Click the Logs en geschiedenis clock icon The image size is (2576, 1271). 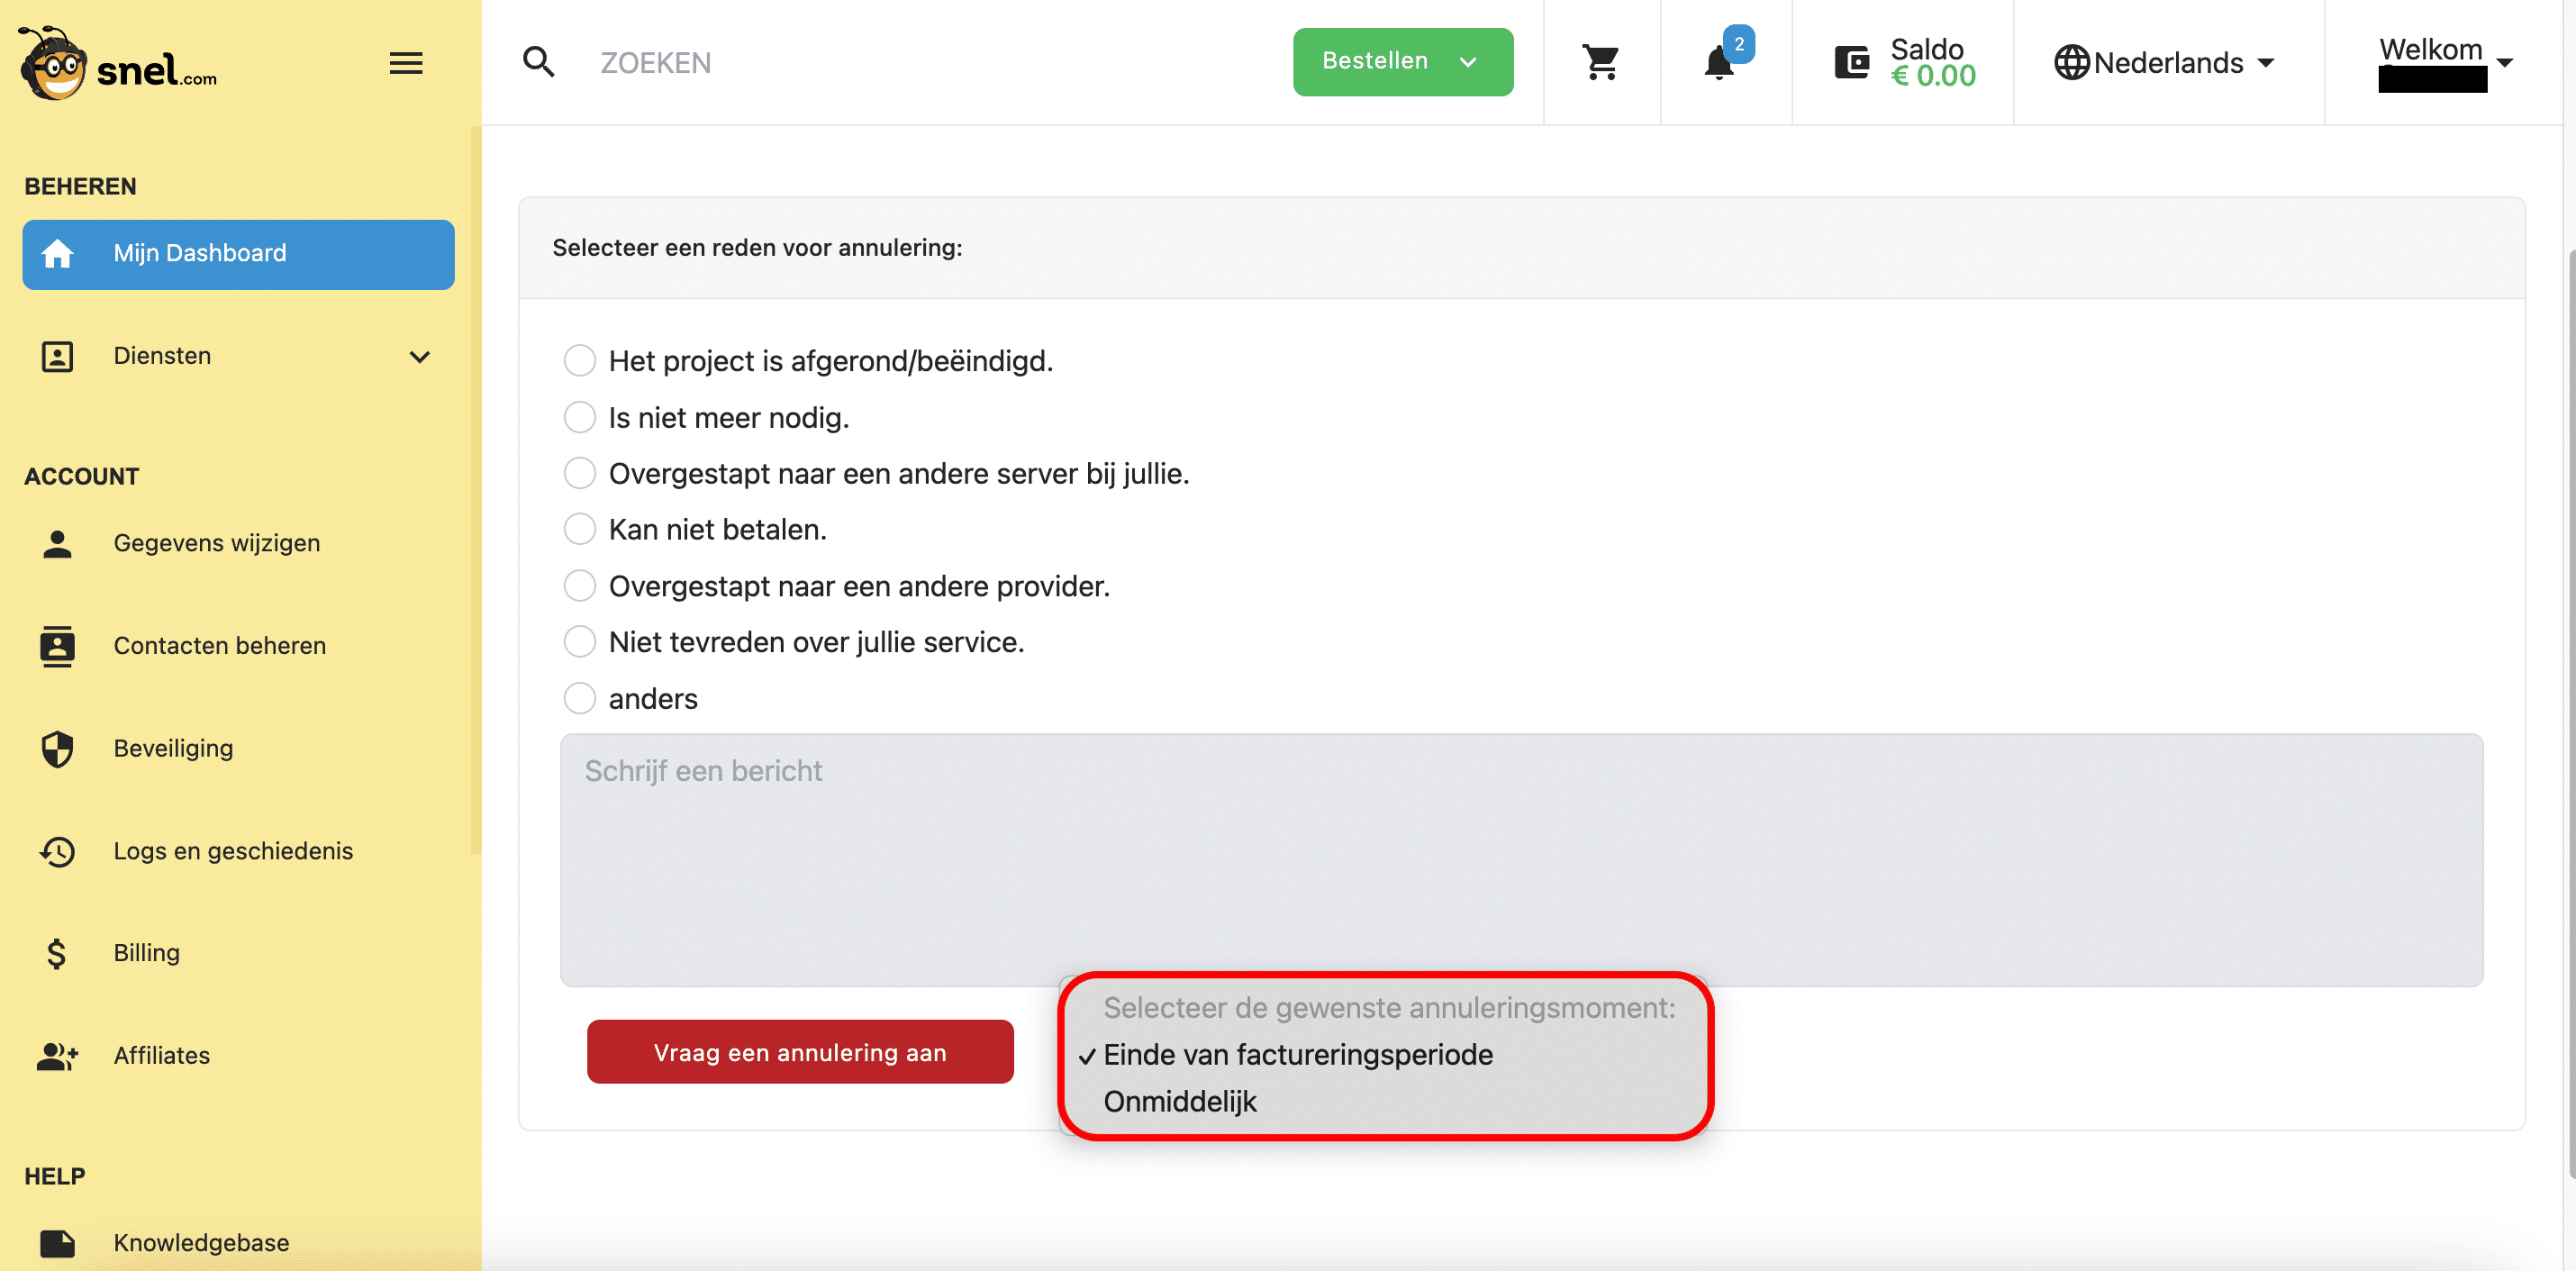point(58,852)
